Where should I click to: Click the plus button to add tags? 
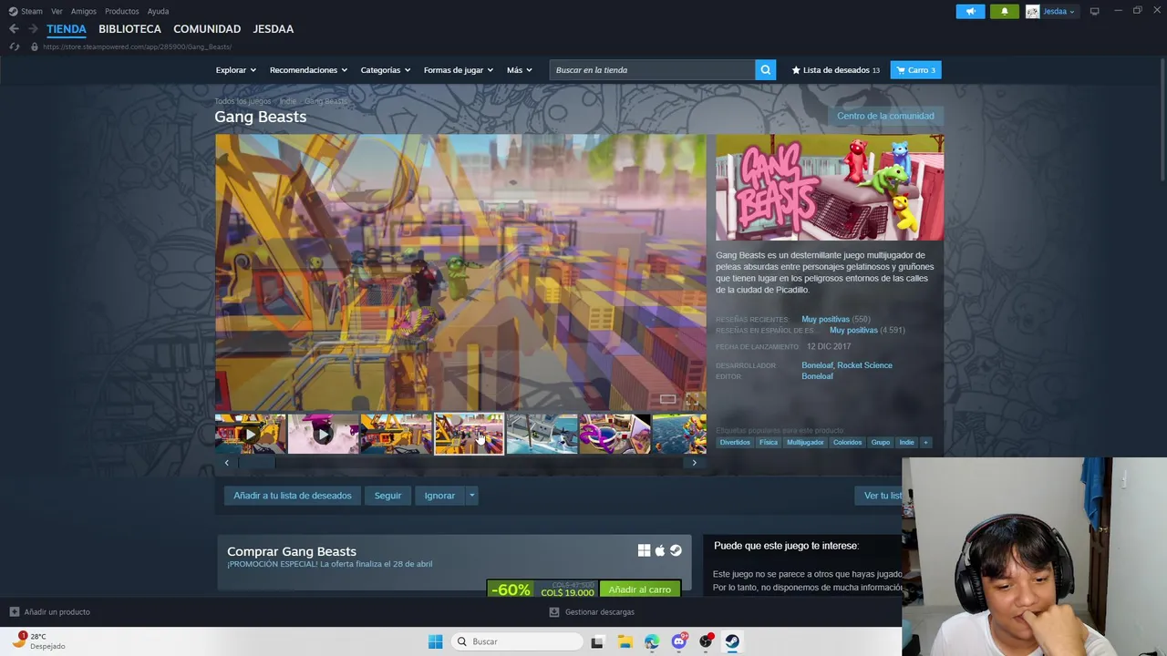pyautogui.click(x=925, y=443)
